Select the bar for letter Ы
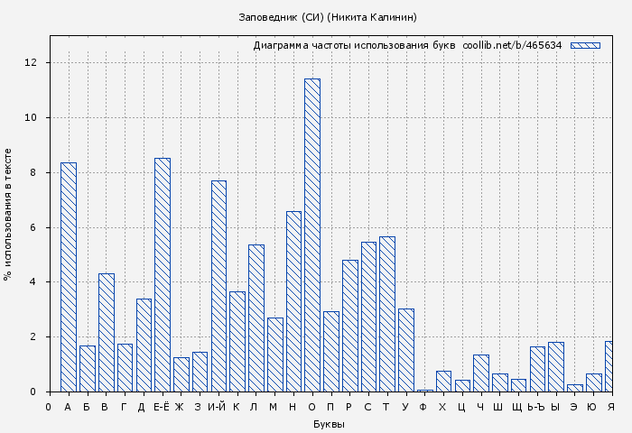The width and height of the screenshot is (632, 433). [556, 366]
